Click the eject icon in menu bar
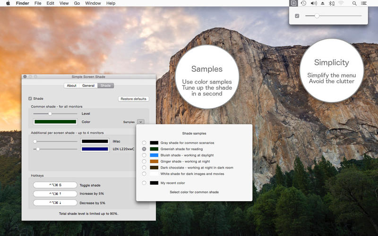 323,3
